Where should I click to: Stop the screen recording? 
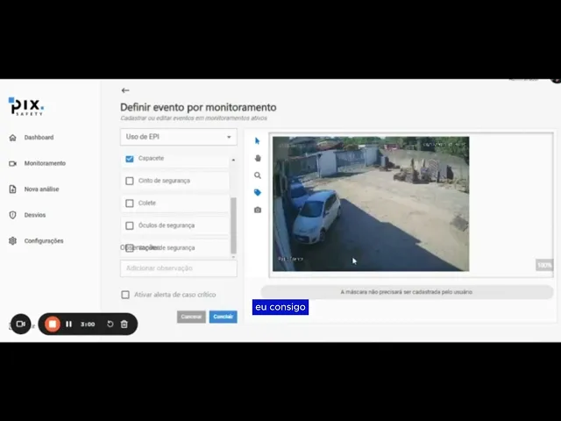(x=53, y=324)
